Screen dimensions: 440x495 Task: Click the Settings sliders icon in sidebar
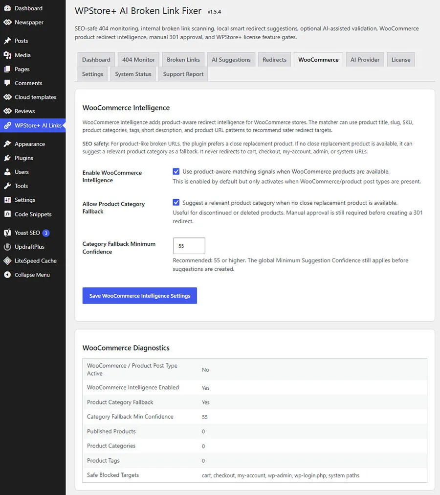(x=7, y=200)
